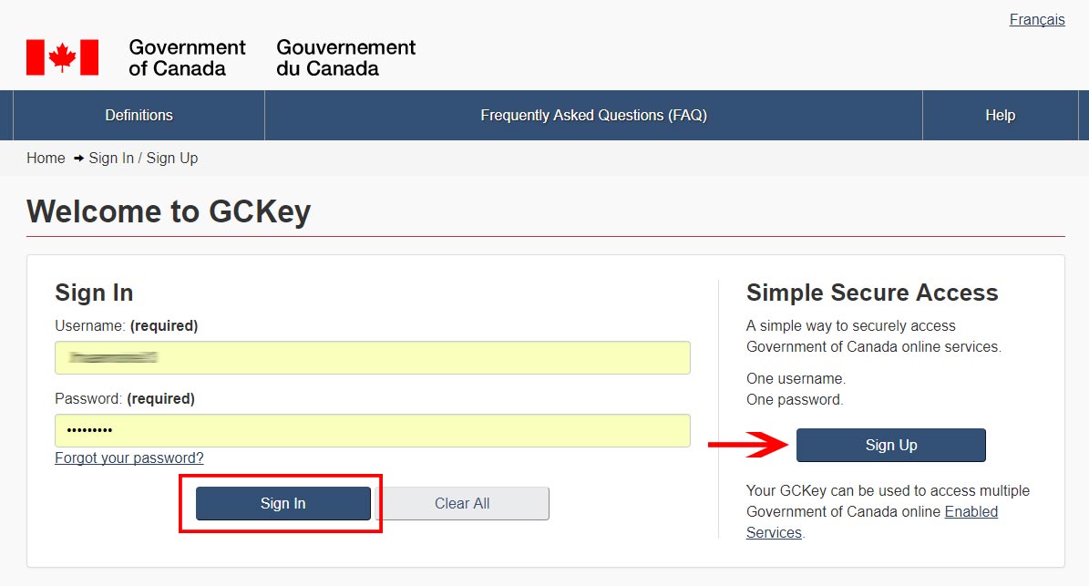The height and width of the screenshot is (586, 1089).
Task: Click the Gouvernement du Canada wordmark
Action: pyautogui.click(x=345, y=57)
